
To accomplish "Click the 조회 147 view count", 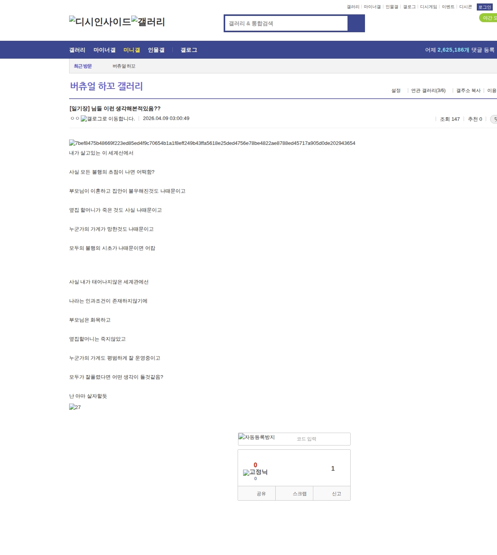I will [450, 119].
